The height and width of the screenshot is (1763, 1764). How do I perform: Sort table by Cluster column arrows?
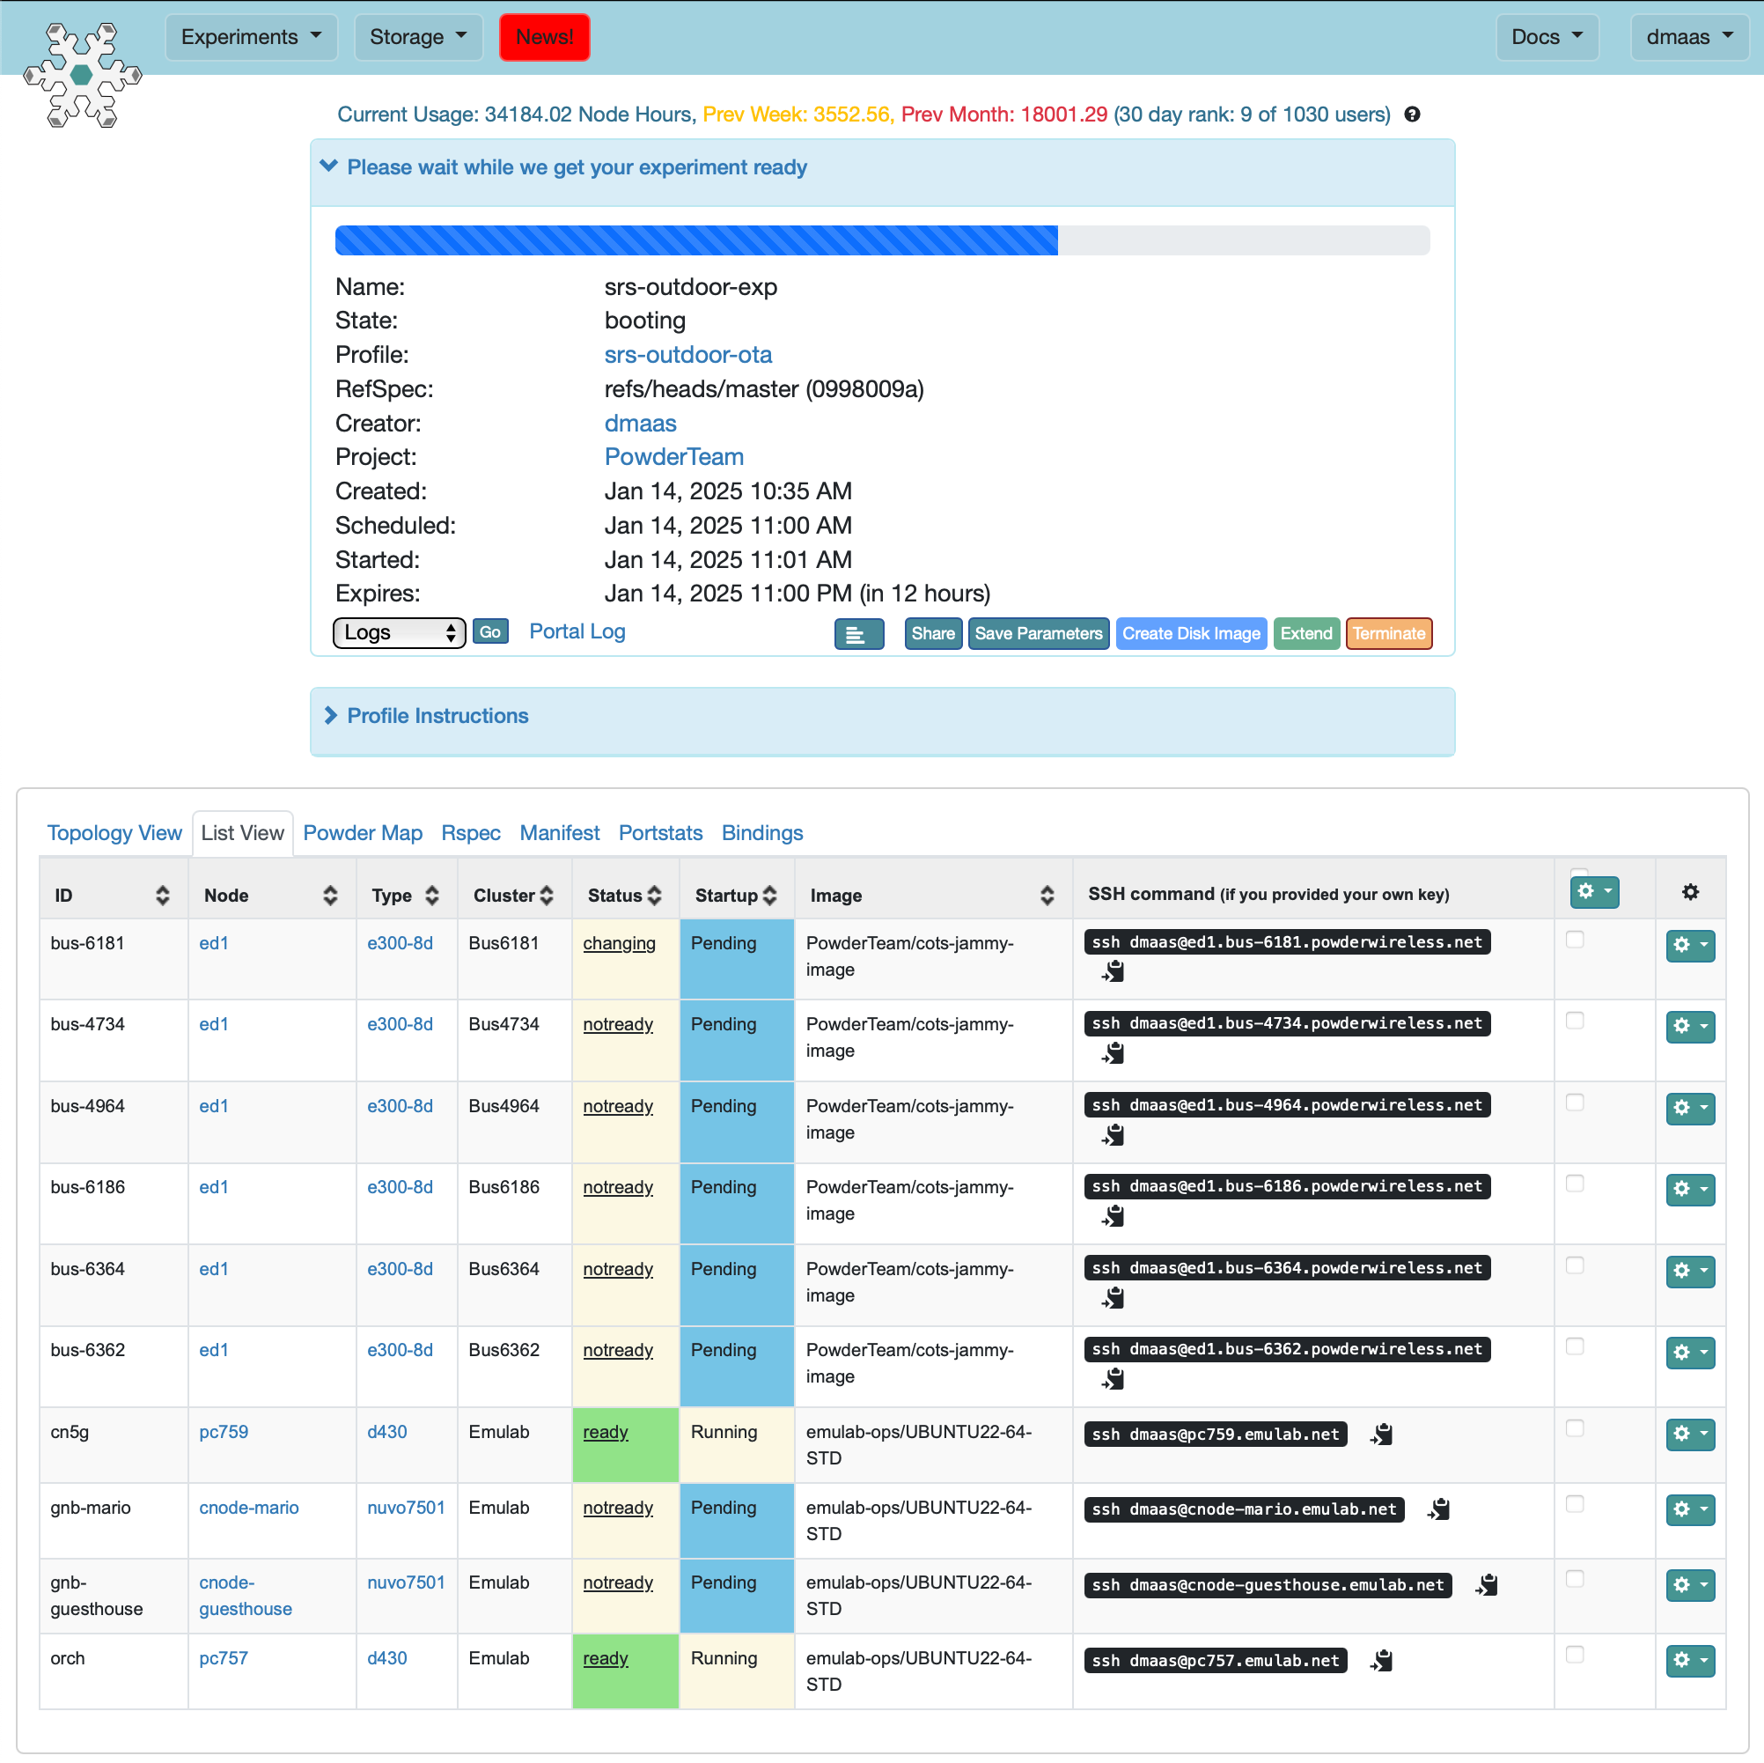[546, 896]
